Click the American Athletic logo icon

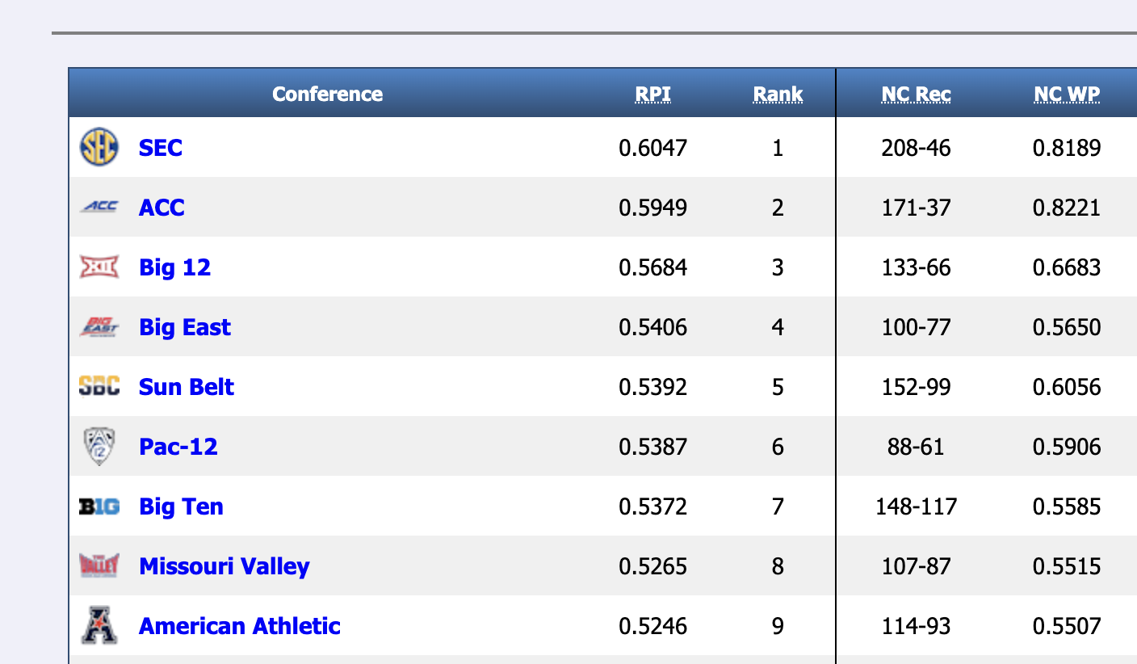point(99,626)
